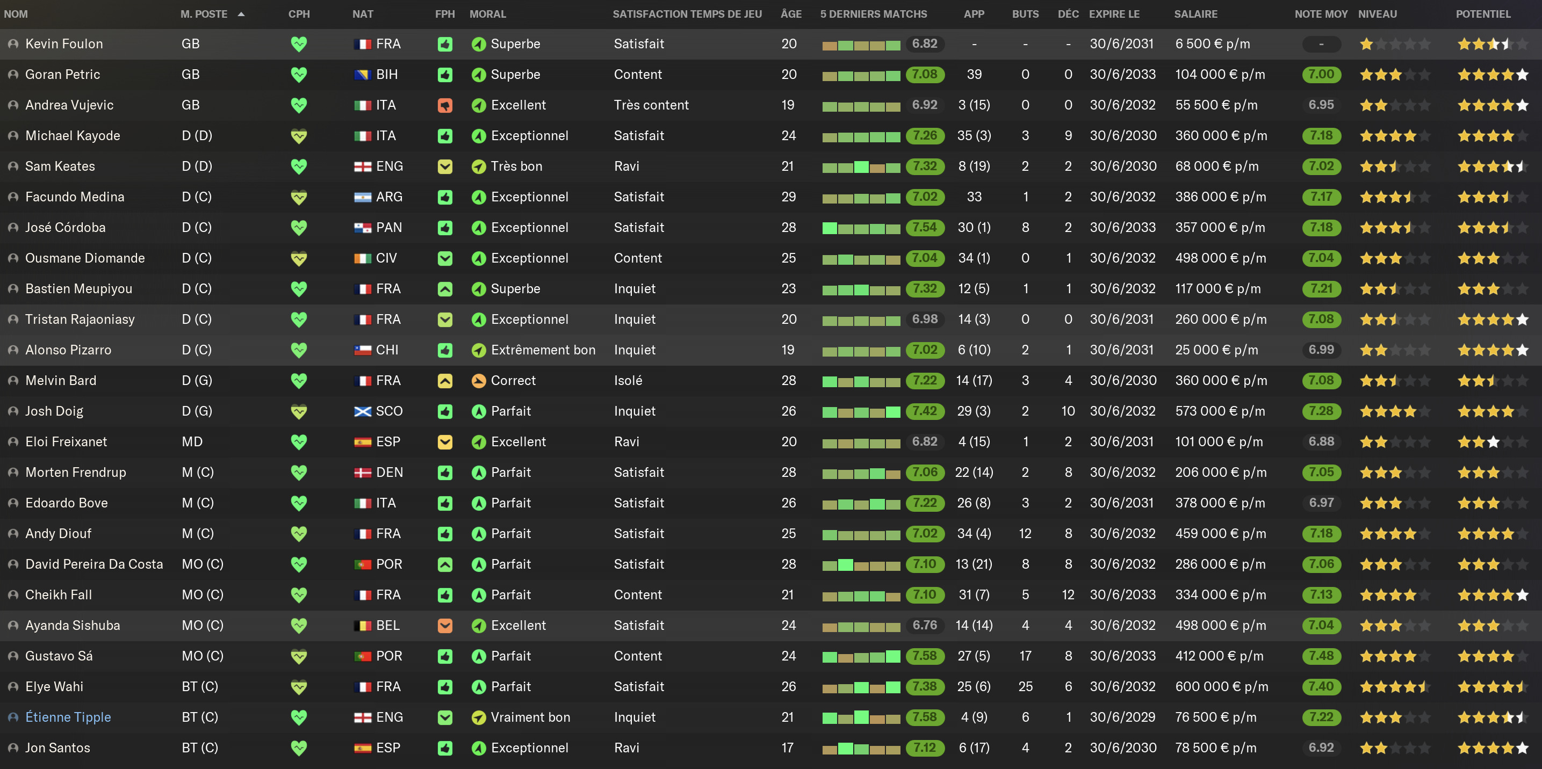1542x769 pixels.
Task: Sort by the BUTS column header
Action: 1025,14
